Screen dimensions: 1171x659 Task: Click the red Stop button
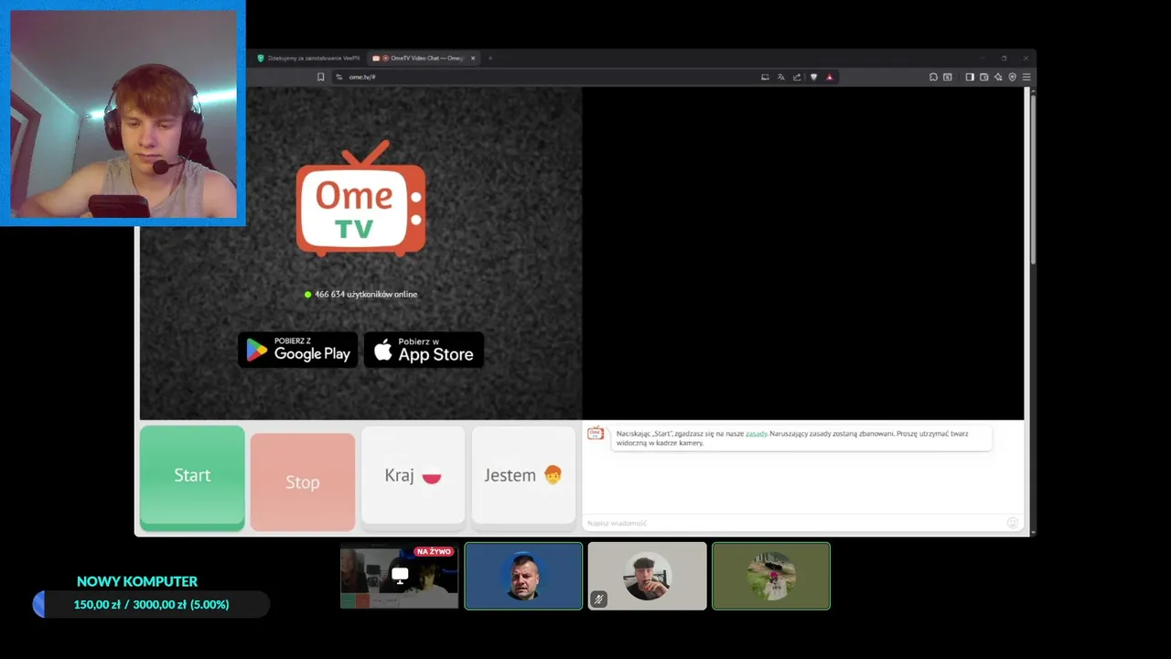pyautogui.click(x=303, y=482)
